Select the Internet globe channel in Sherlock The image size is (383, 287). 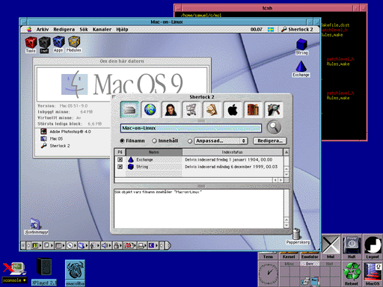coord(150,109)
